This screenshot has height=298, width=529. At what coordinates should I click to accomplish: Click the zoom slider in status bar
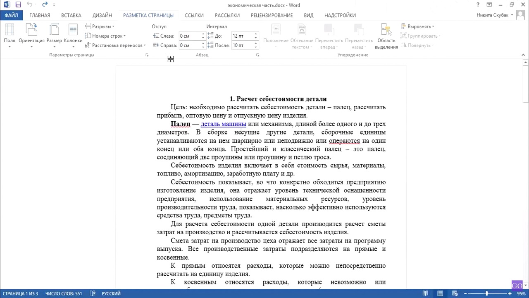pos(486,293)
